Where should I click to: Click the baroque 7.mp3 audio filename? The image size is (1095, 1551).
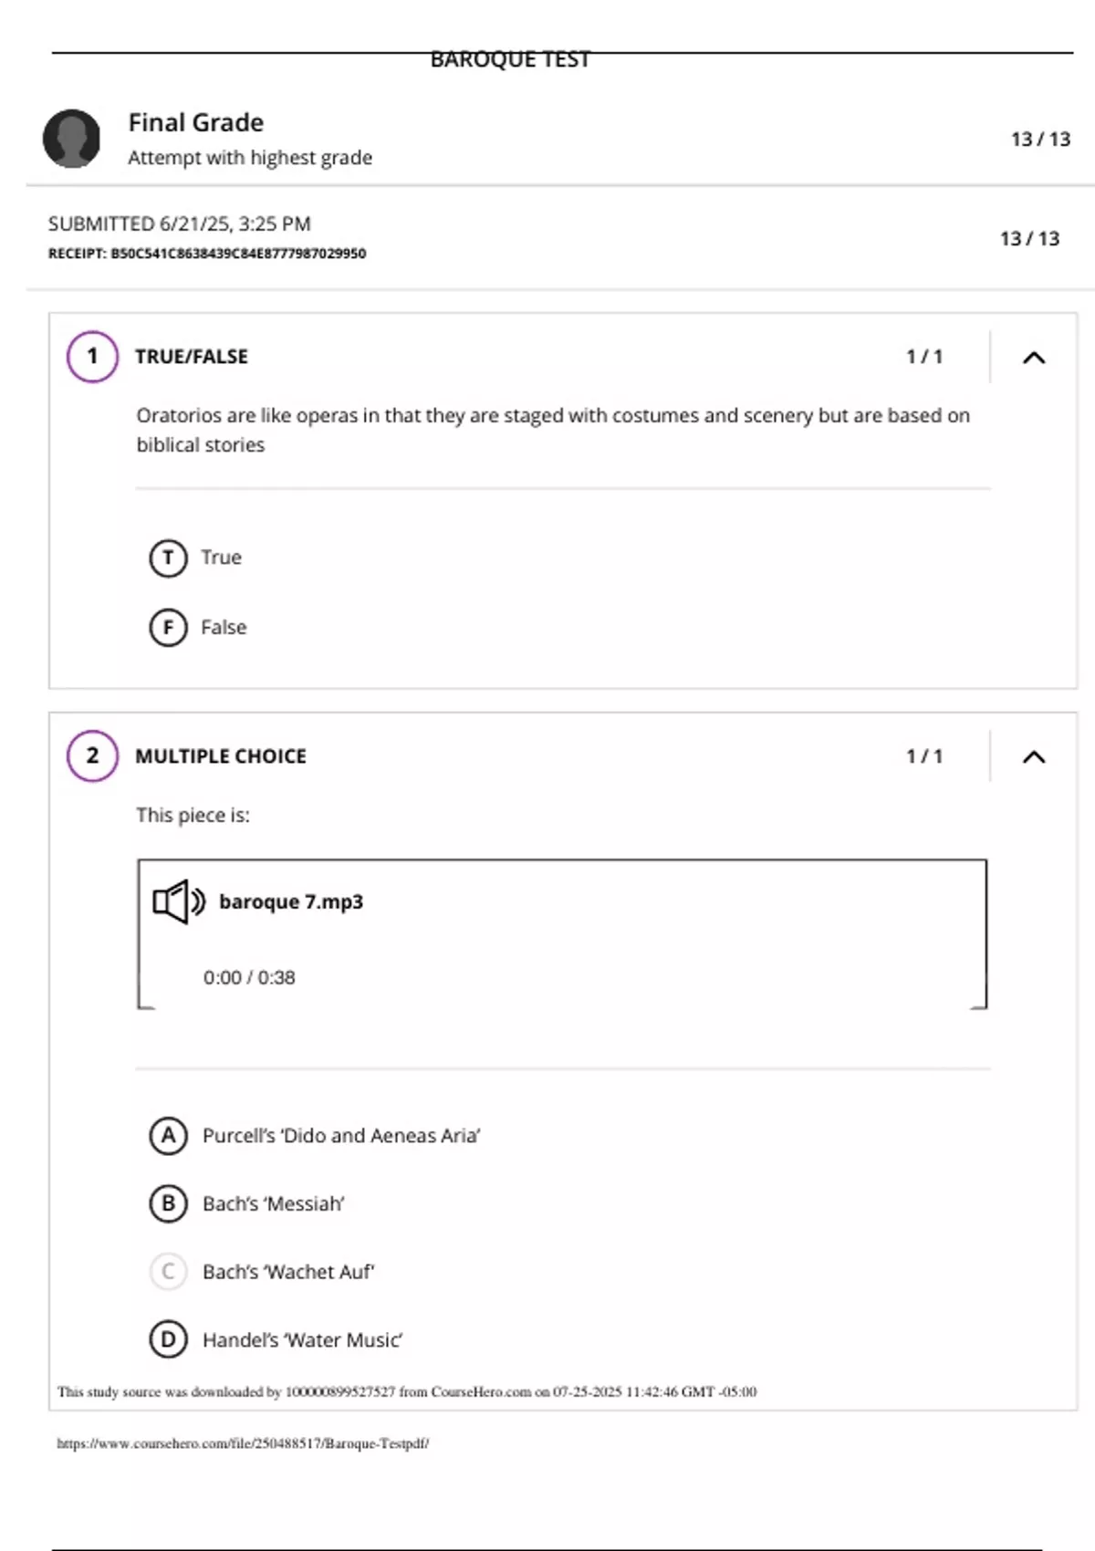[x=291, y=901]
